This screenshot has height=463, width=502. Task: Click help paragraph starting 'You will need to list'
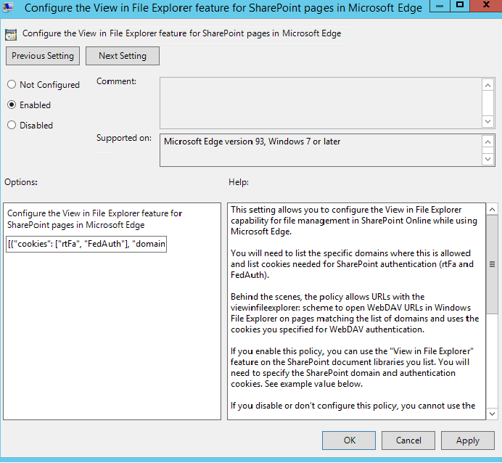point(352,264)
